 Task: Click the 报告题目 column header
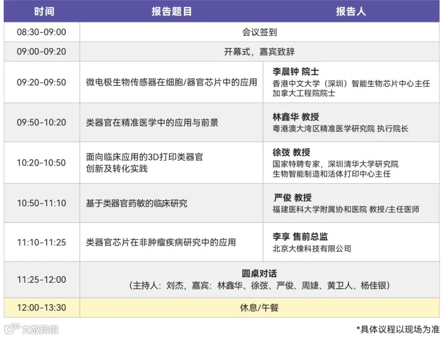(172, 11)
